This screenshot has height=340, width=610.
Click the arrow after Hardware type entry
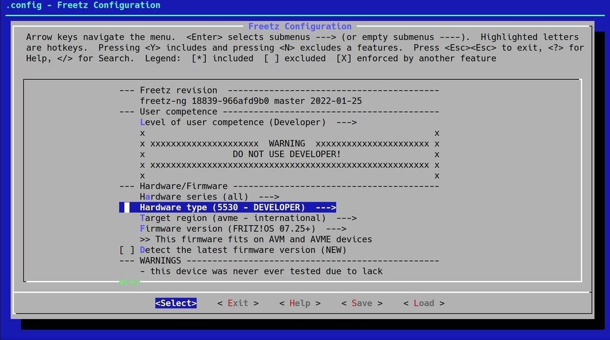tap(325, 207)
